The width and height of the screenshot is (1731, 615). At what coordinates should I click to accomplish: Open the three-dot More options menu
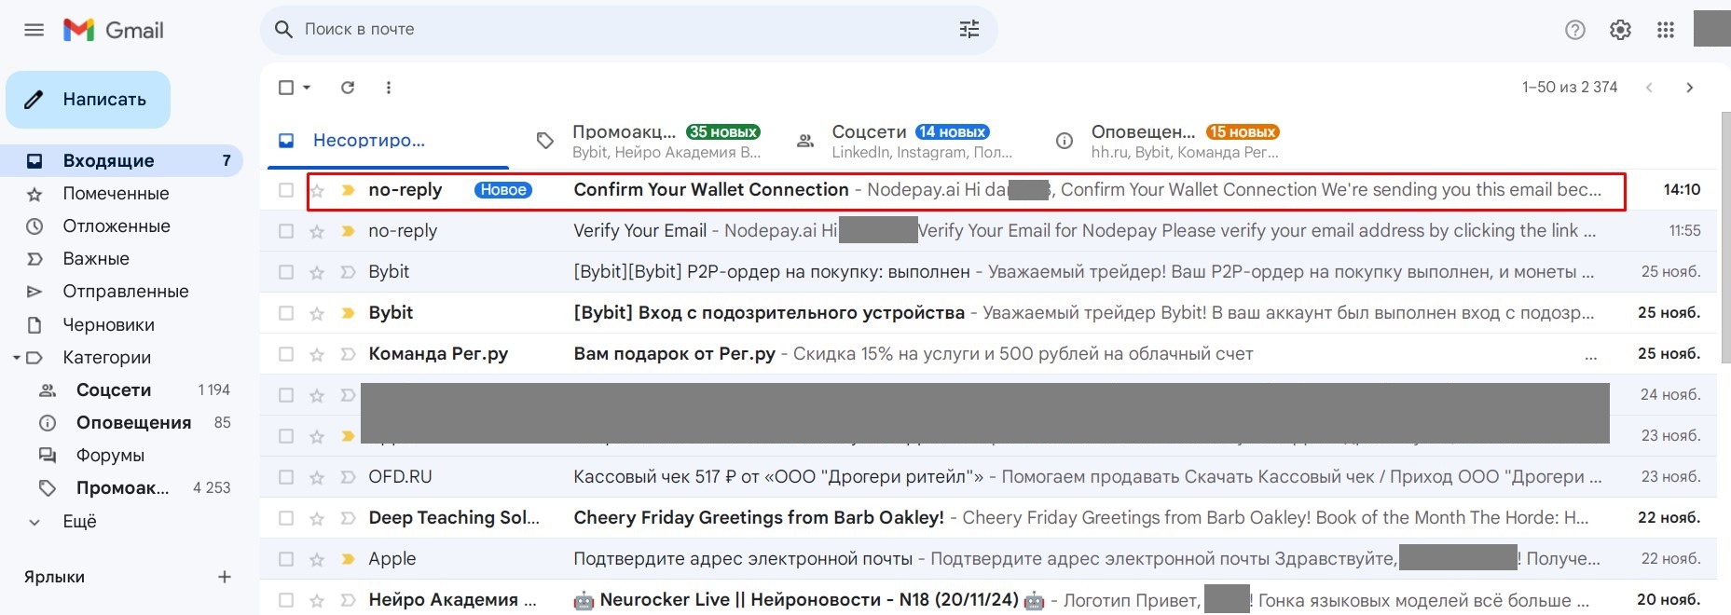pos(389,88)
